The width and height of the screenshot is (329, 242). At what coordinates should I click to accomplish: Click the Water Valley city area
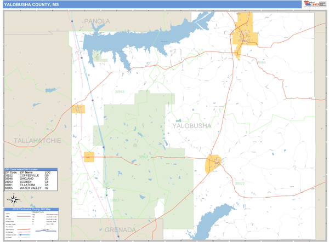coord(242,36)
